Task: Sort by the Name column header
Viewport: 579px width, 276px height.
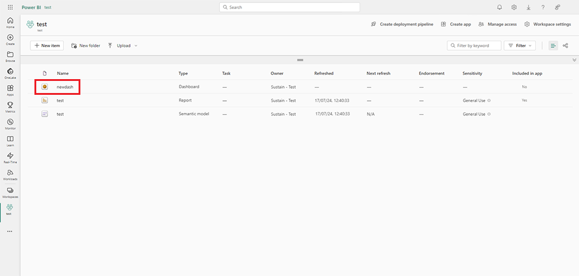Action: [x=63, y=73]
